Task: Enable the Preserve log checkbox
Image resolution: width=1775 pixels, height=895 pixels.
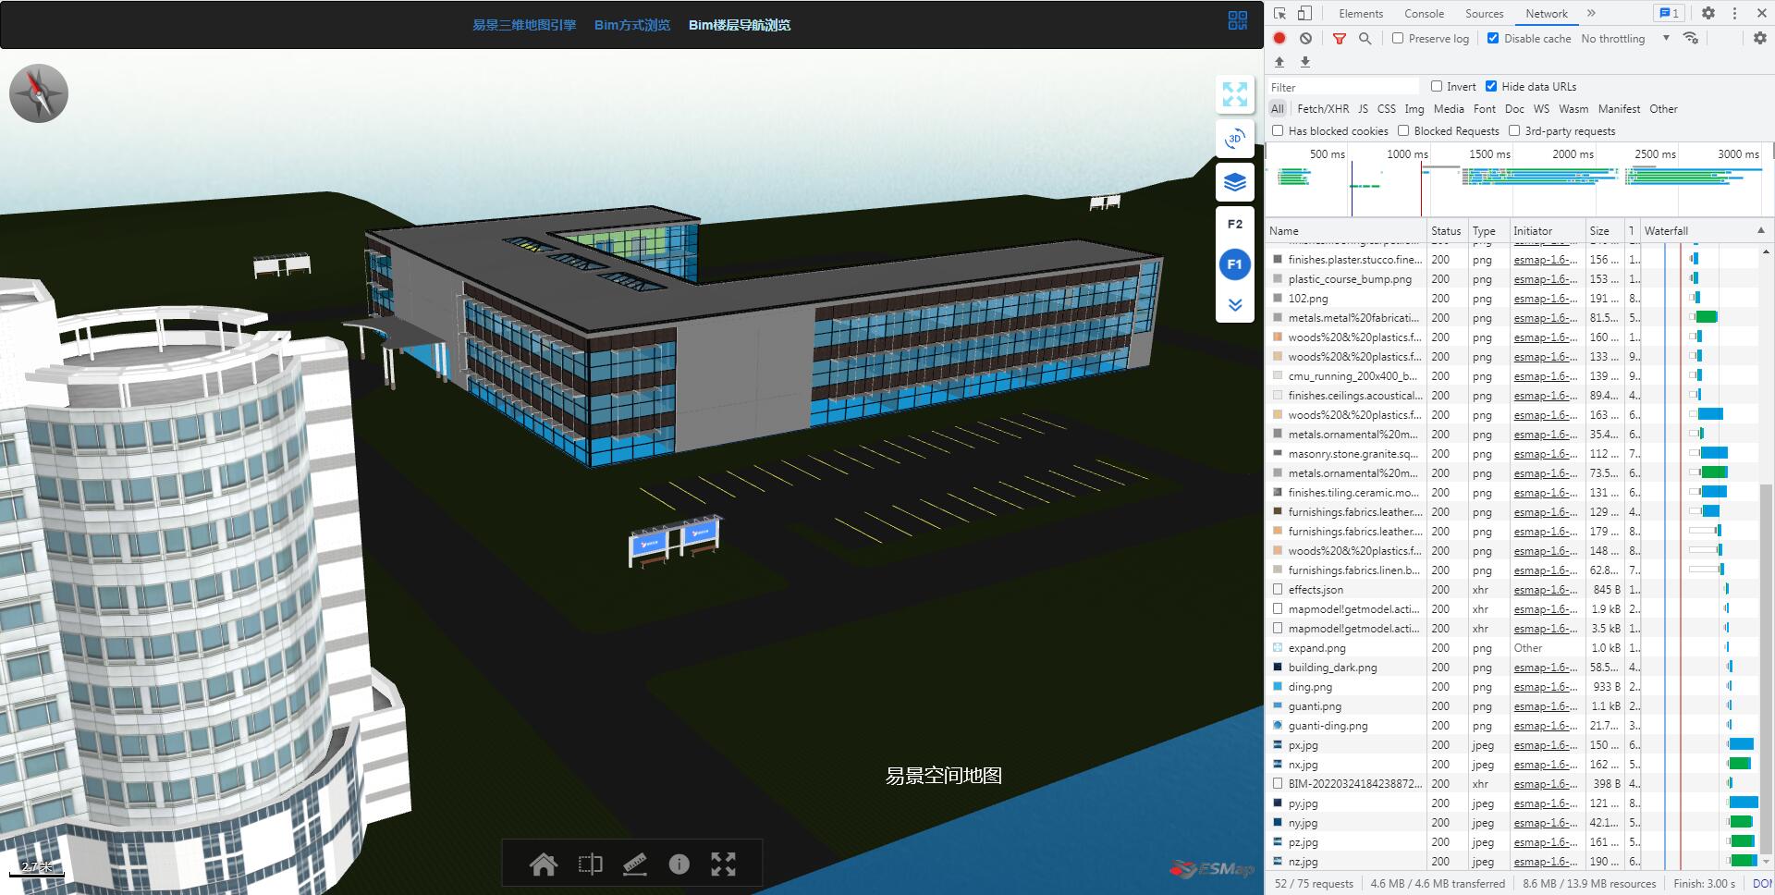Action: point(1397,38)
